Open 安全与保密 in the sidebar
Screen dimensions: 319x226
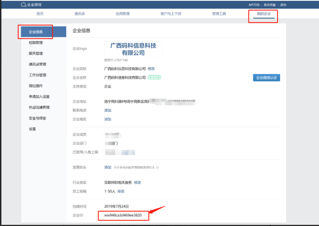(x=37, y=118)
